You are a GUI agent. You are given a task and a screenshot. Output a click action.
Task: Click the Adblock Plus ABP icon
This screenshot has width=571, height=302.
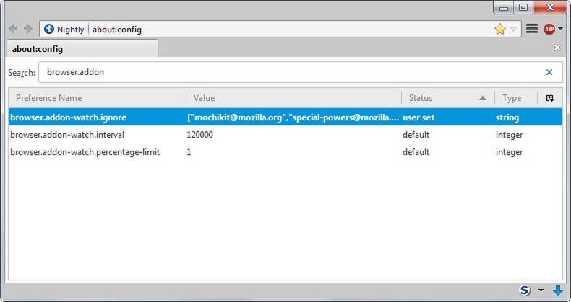pos(549,29)
